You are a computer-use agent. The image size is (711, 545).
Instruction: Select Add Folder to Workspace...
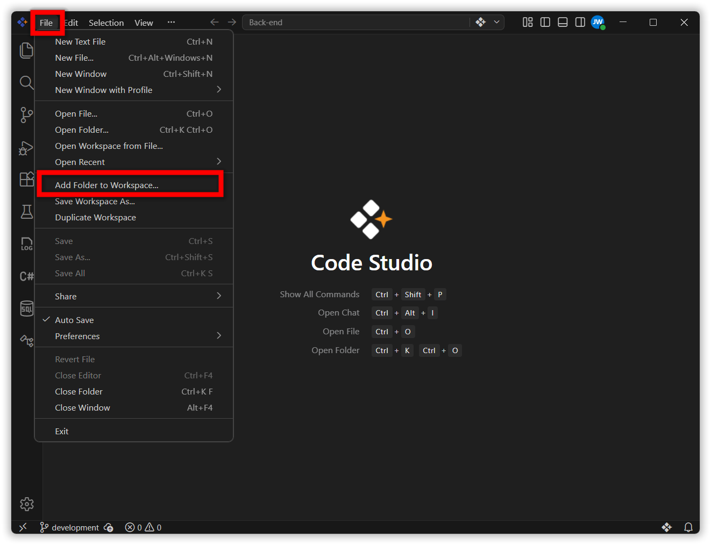pyautogui.click(x=134, y=185)
